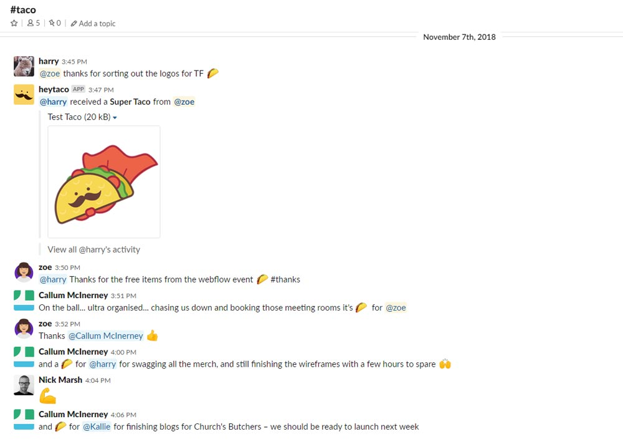Screen dimensions: 623x444
Task: Click the 3:47 PM timestamp on heytaco message
Action: pos(101,90)
